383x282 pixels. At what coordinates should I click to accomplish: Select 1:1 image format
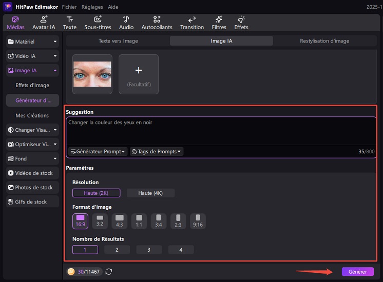[x=139, y=221]
